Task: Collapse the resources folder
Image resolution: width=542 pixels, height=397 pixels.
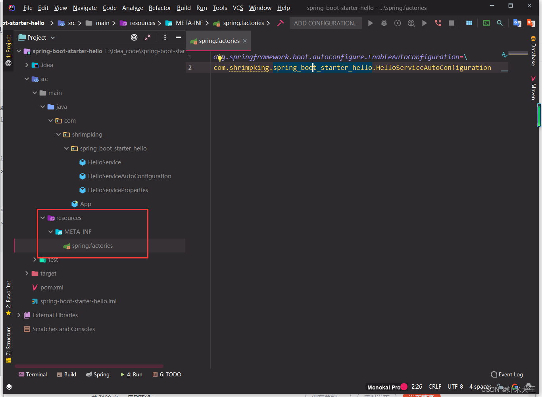Action: click(x=43, y=218)
